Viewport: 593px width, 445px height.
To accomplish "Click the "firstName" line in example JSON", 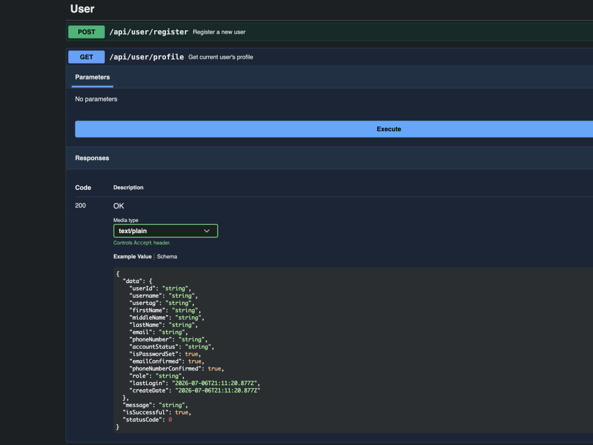I will [165, 310].
